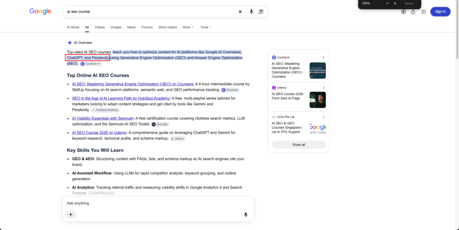This screenshot has height=230, width=459.
Task: Click the Coursera chip after GEO performance tracking
Action: [x=230, y=90]
